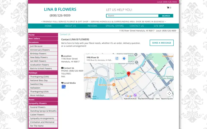Select Back to School Flowers
This screenshot has height=129, width=207.
(x=43, y=69)
